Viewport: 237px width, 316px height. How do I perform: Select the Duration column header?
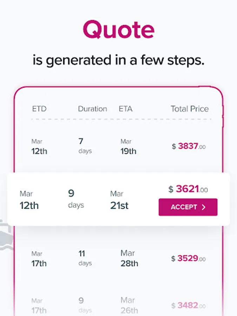(92, 109)
